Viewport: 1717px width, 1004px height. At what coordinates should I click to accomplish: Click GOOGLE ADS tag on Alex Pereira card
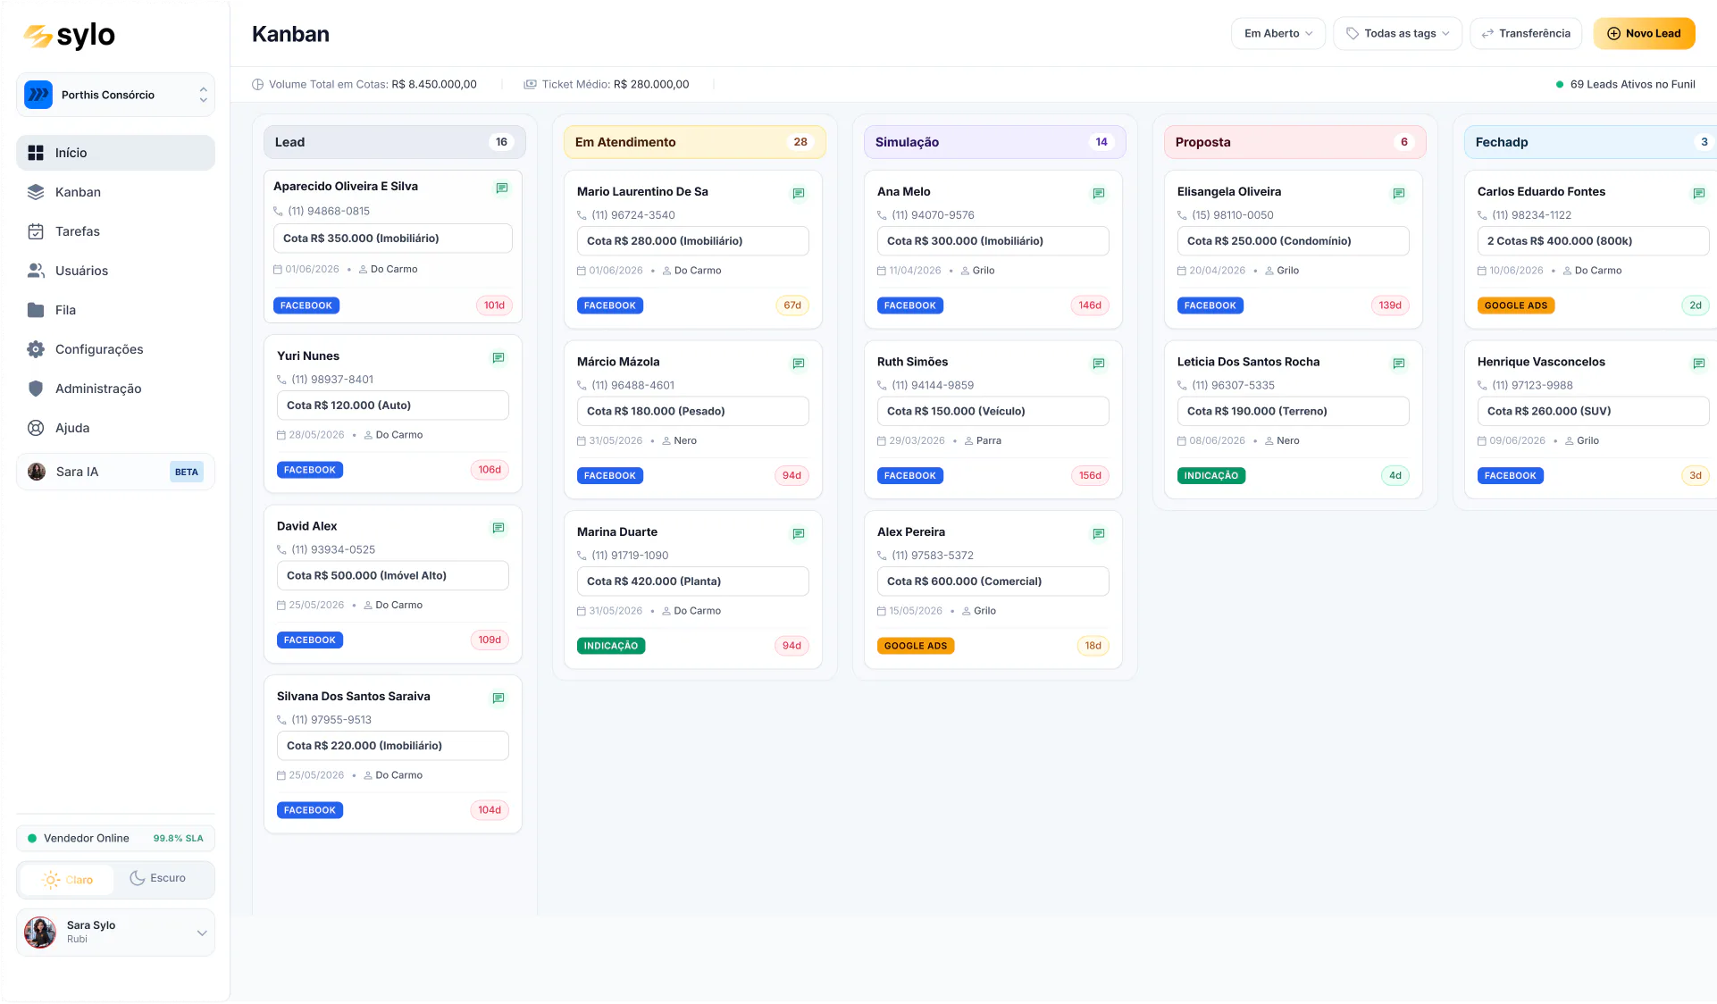tap(916, 646)
